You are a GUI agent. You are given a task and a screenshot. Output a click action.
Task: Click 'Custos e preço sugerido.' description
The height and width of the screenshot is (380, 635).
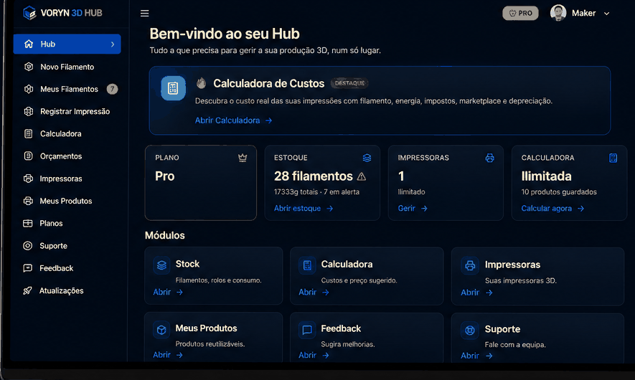pyautogui.click(x=359, y=280)
